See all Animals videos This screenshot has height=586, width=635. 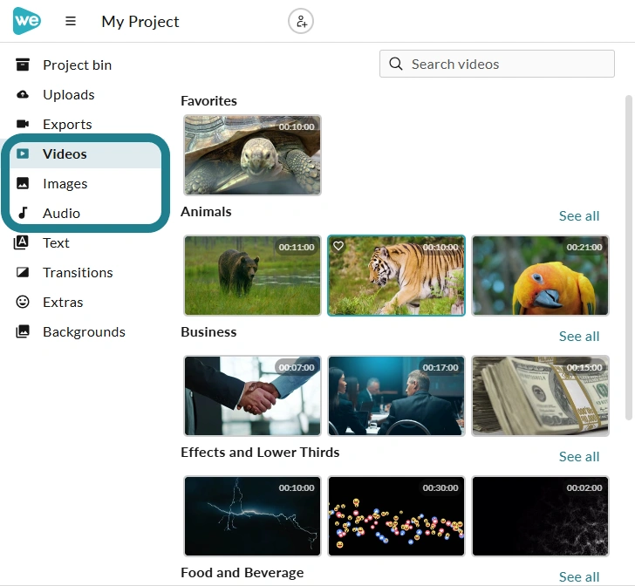[x=578, y=216]
